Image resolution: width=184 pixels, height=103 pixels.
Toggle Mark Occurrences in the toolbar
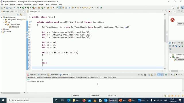tap(60, 8)
